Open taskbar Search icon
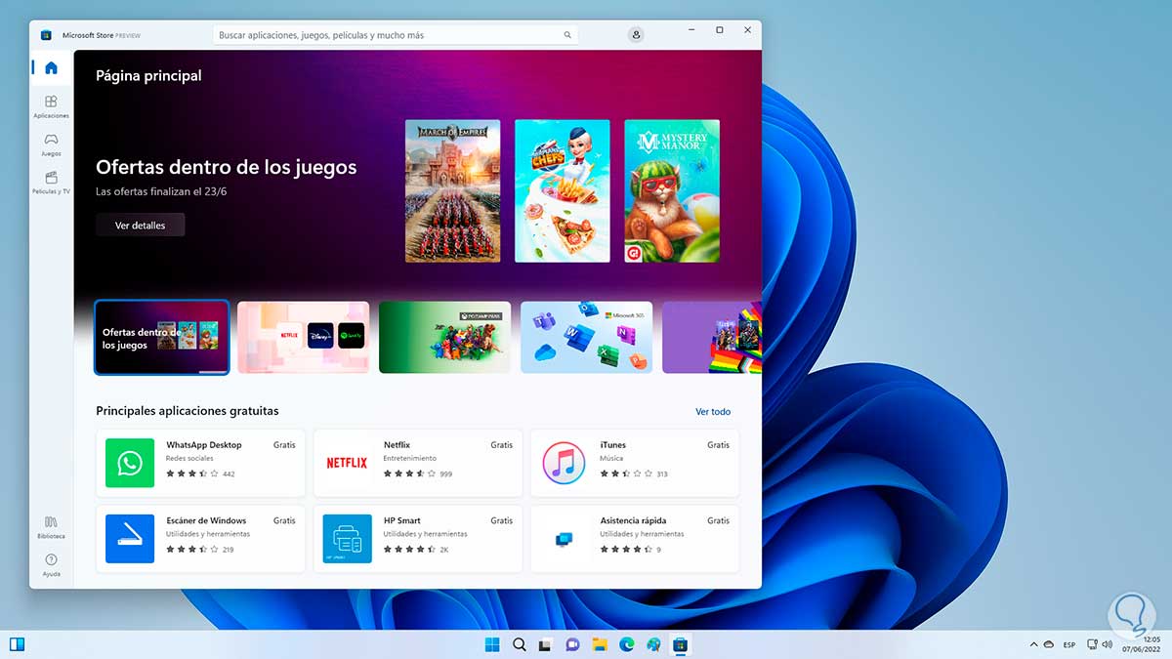The image size is (1172, 659). 520,644
